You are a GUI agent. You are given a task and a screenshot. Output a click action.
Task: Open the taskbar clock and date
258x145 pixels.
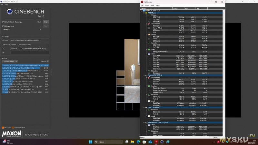pyautogui.click(x=252, y=142)
